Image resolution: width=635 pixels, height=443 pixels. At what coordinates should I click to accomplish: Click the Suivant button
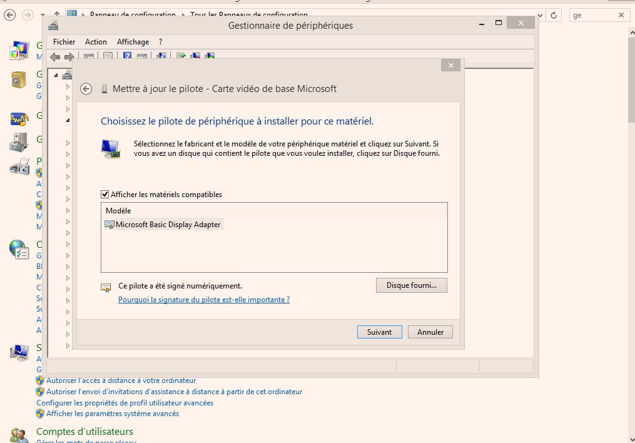coord(380,332)
